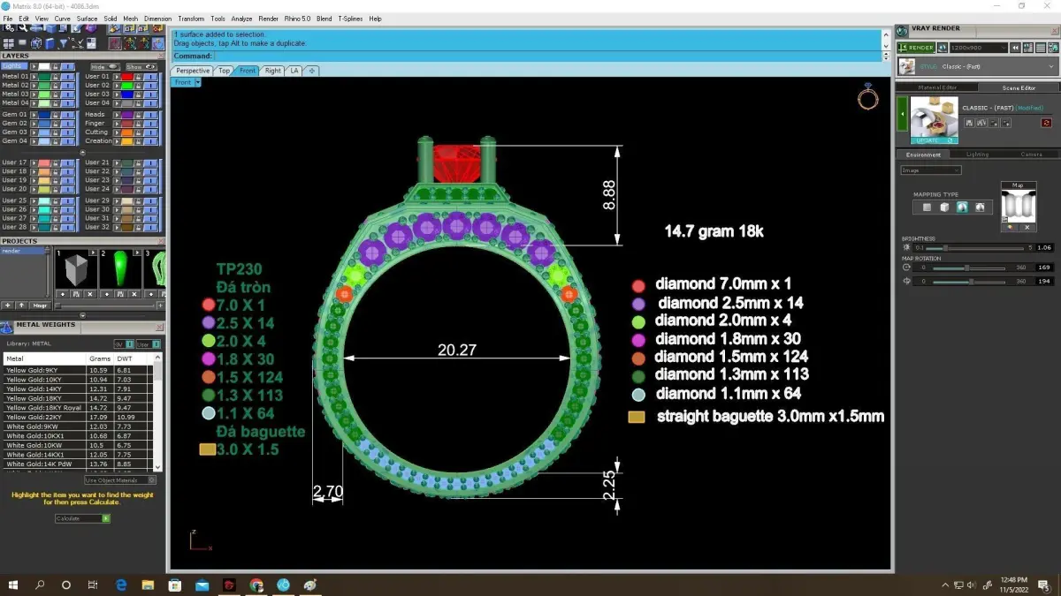Viewport: 1061px width, 596px height.
Task: Remove the environment map with X button
Action: pyautogui.click(x=1027, y=227)
